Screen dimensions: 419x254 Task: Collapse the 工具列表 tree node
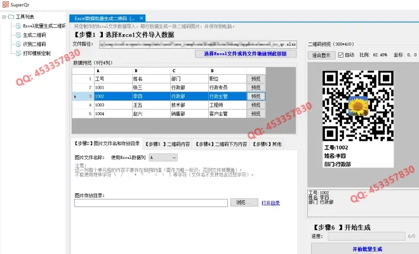[4, 17]
